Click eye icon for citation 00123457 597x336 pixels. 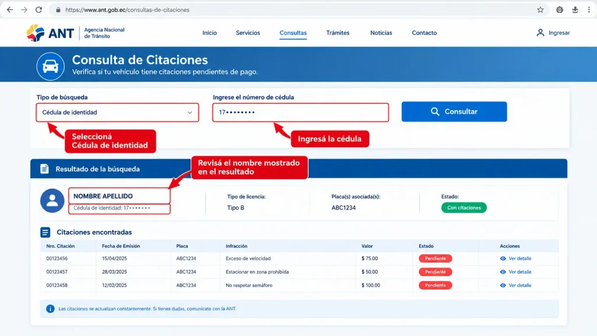pyautogui.click(x=503, y=272)
